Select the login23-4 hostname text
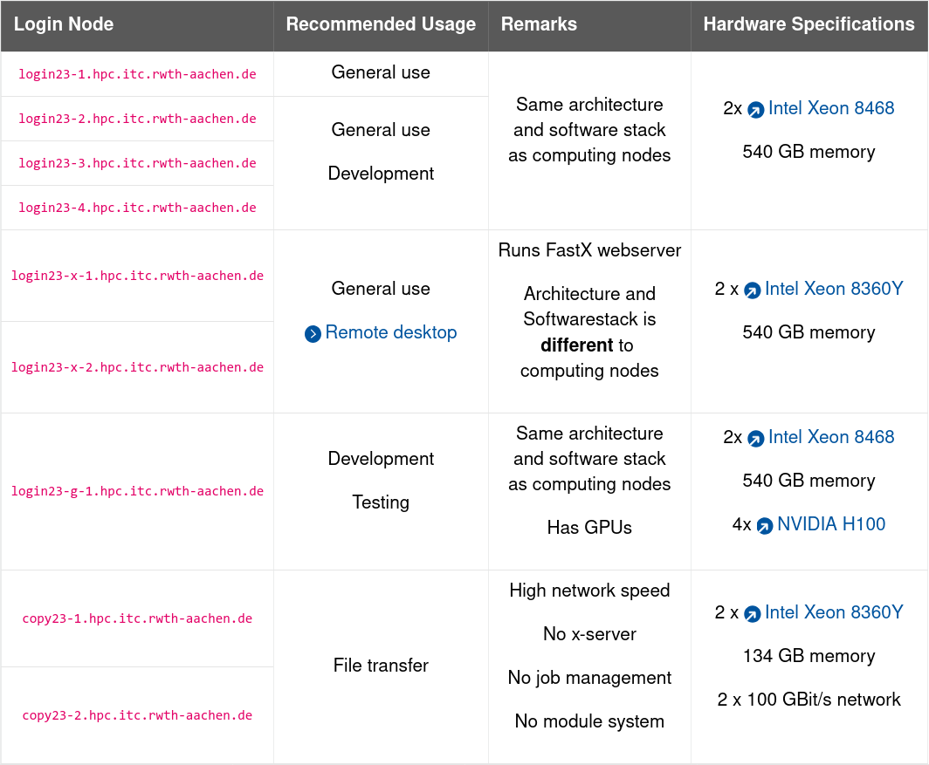The image size is (929, 765). point(137,208)
